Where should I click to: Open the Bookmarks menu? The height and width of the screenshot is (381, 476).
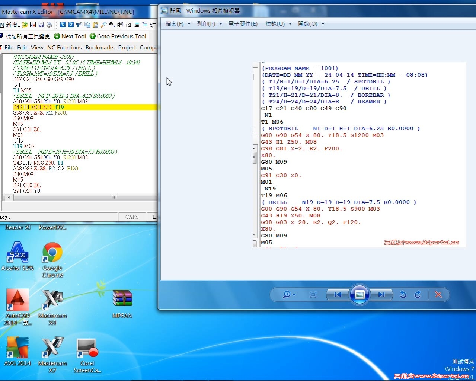pyautogui.click(x=100, y=47)
